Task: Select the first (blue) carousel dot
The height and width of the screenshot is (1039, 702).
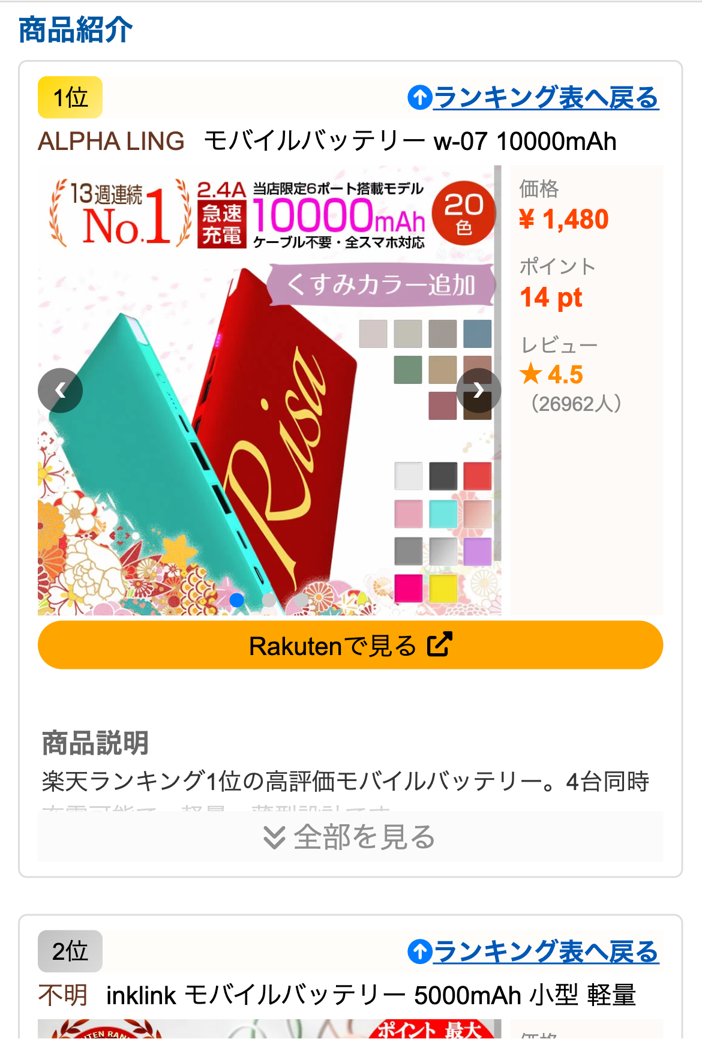Action: coord(237,599)
